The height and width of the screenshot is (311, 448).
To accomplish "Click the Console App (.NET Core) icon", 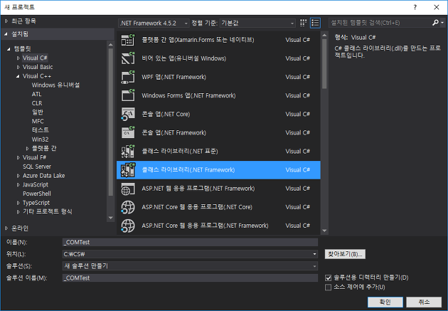I will point(128,114).
